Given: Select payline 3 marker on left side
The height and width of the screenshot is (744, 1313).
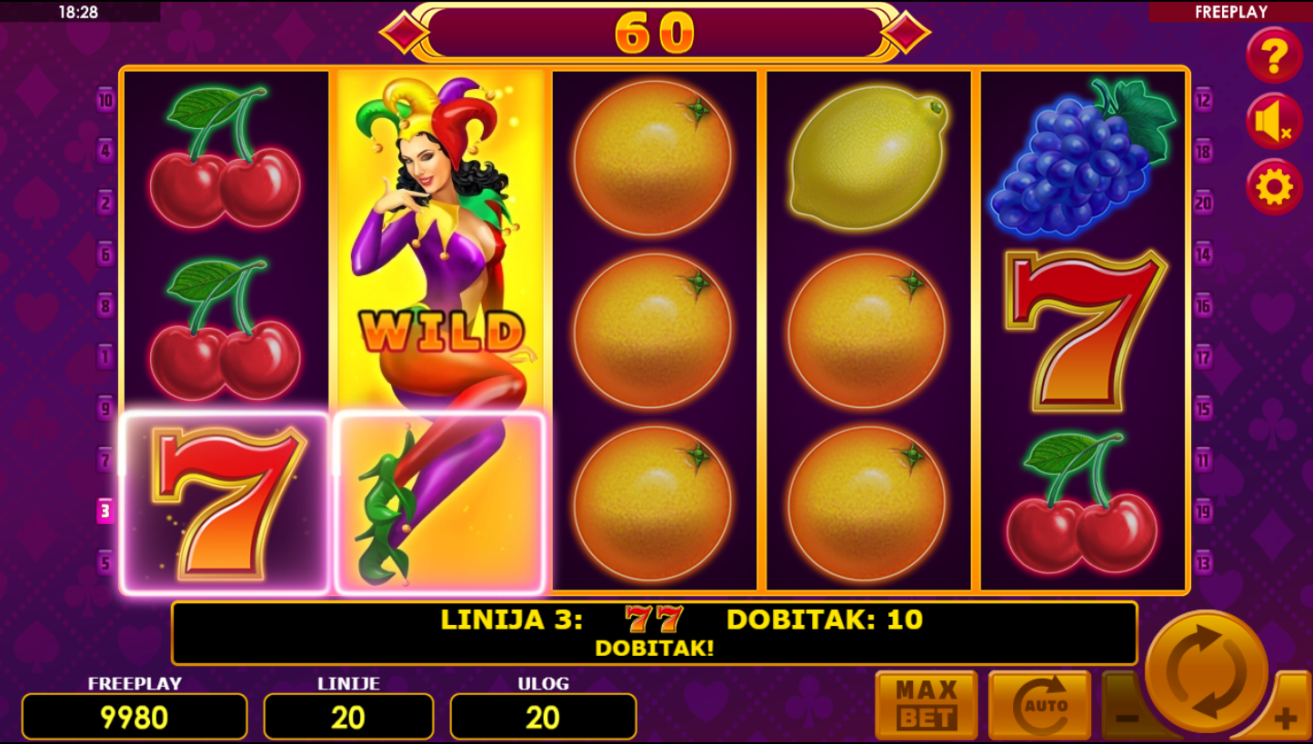Looking at the screenshot, I should pos(105,511).
